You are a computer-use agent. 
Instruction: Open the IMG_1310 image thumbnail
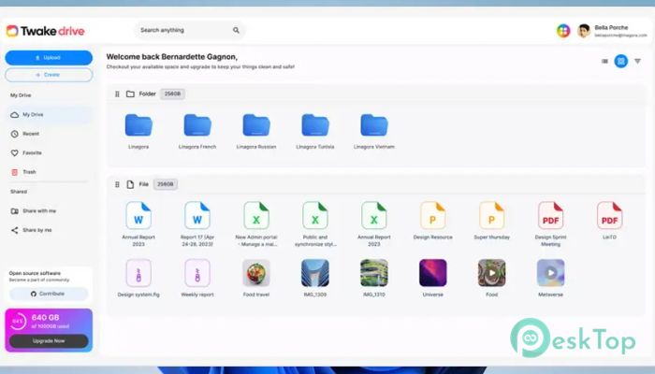coord(374,273)
